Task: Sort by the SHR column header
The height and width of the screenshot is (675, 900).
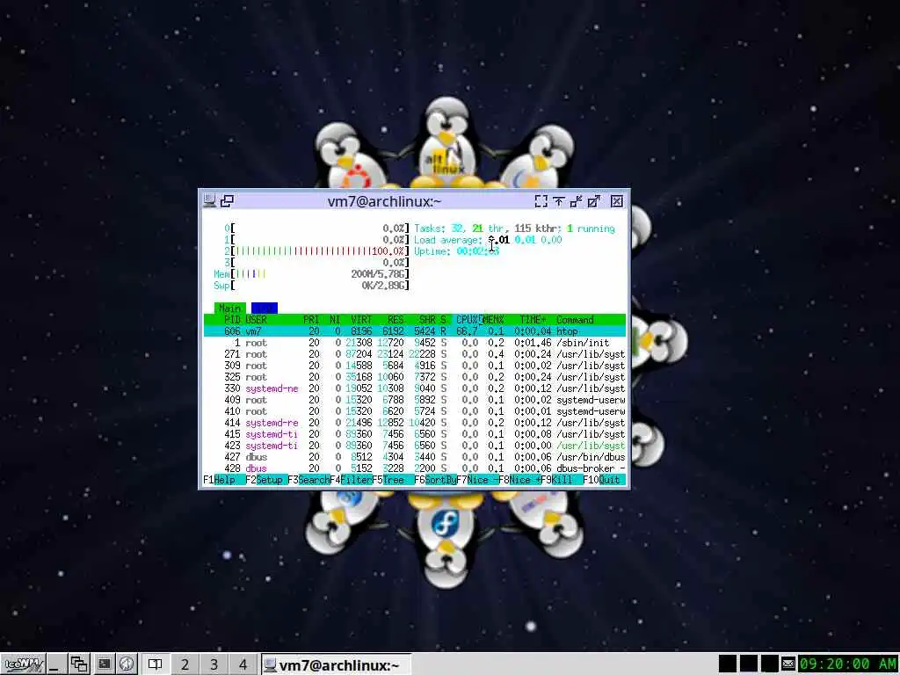Action: click(427, 320)
